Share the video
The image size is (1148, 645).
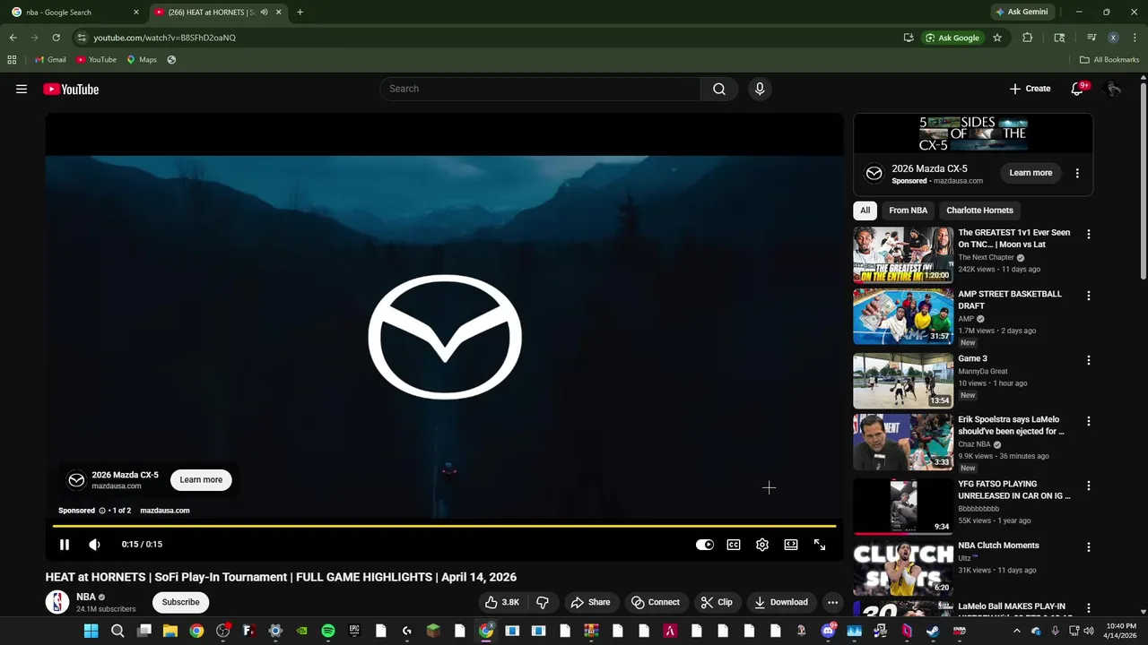click(x=590, y=602)
